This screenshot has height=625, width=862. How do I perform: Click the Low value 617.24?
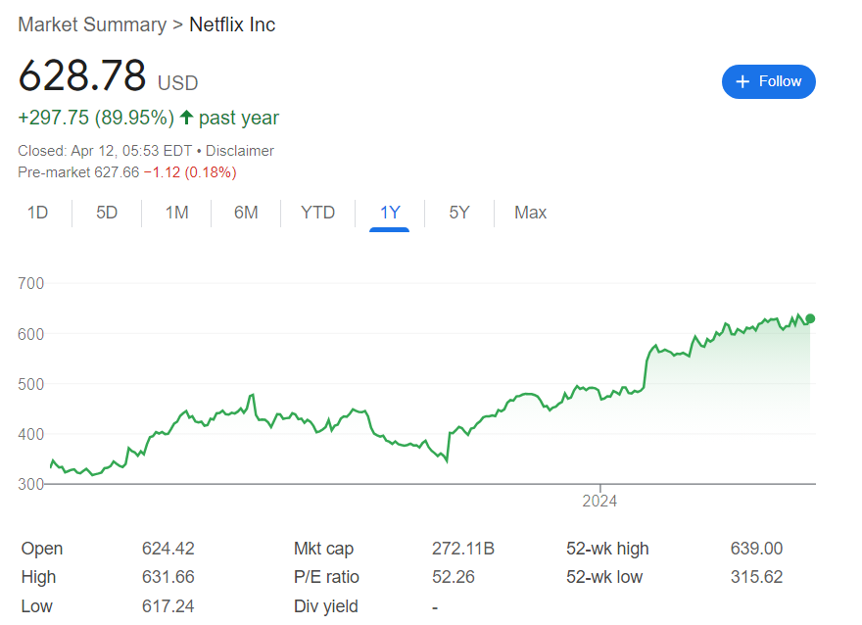[168, 606]
